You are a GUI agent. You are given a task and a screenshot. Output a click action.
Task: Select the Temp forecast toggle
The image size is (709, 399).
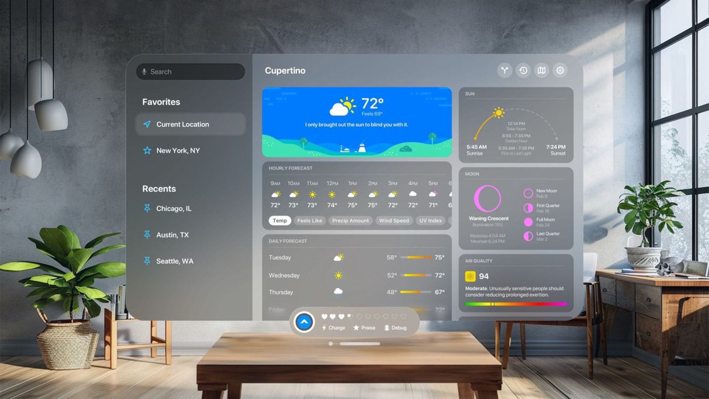280,220
